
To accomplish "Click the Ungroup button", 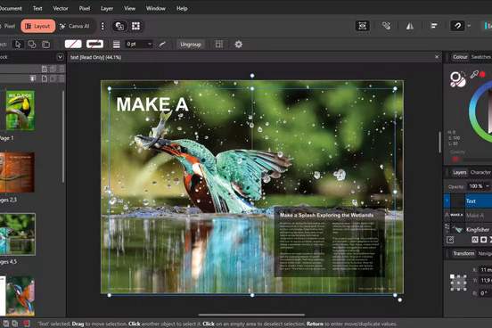I will (x=191, y=45).
